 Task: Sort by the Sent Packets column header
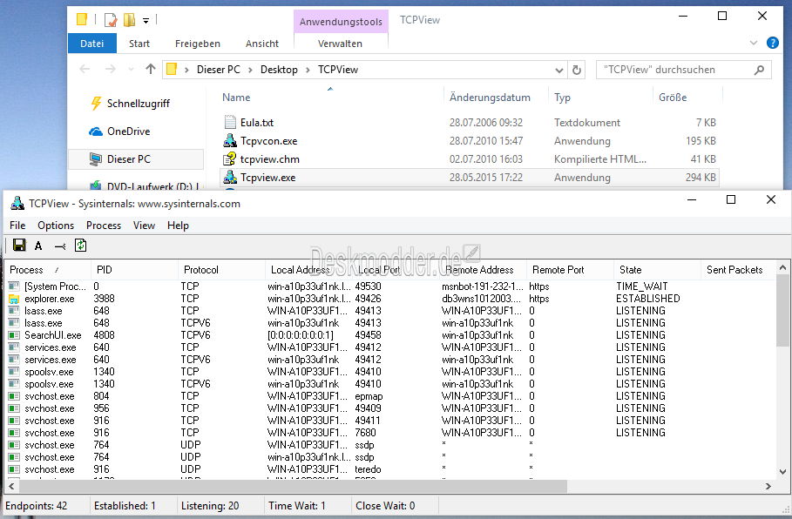[739, 270]
